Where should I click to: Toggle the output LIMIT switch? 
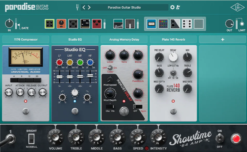[x=242, y=24]
